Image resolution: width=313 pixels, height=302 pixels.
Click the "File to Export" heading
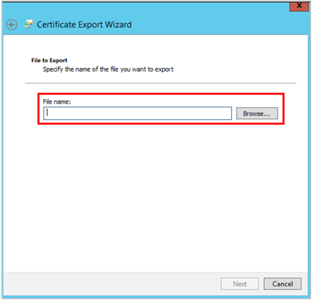[49, 60]
